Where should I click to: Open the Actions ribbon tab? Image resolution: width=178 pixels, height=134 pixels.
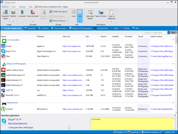click(x=5, y=7)
